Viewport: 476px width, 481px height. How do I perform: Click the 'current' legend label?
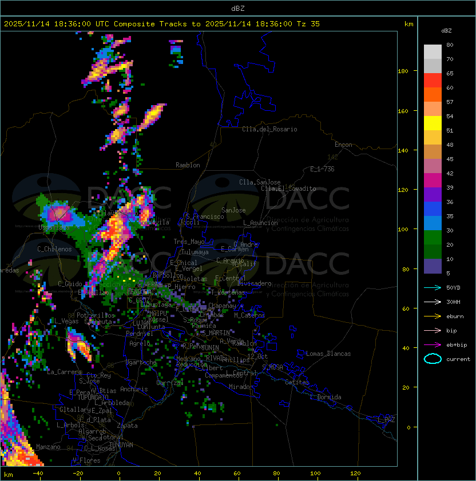pos(458,359)
